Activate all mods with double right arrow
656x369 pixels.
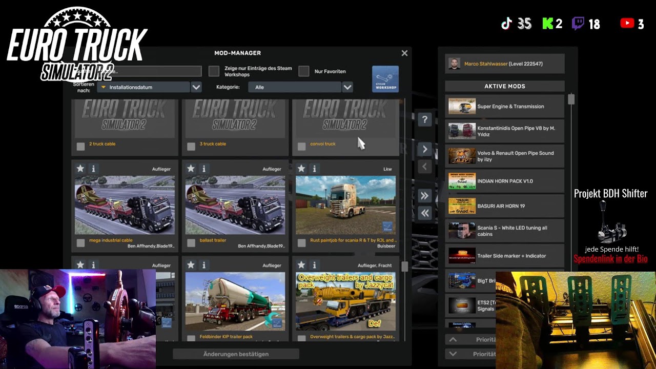pyautogui.click(x=425, y=196)
